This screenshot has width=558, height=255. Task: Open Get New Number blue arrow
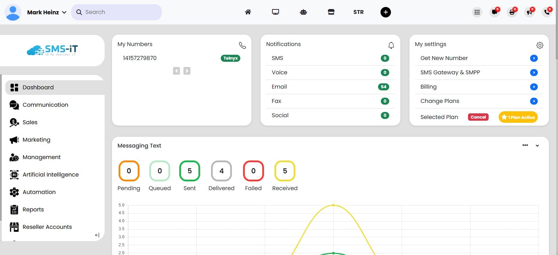pyautogui.click(x=534, y=58)
